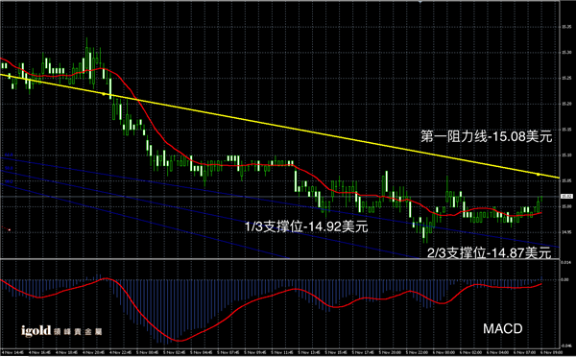Select the 1/3支撑位-14.92美元 annotation
This screenshot has width=576, height=357.
tap(306, 226)
